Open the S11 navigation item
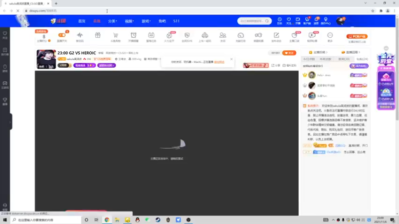This screenshot has width=399, height=224. tap(177, 21)
